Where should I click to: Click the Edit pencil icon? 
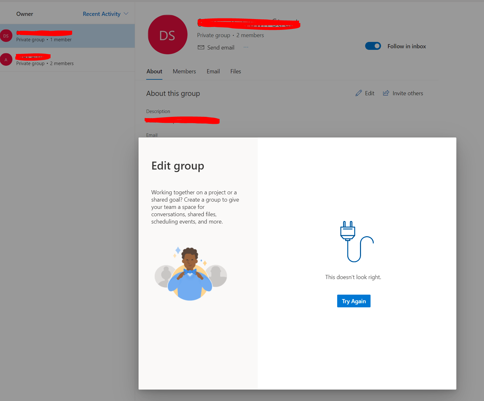point(358,93)
